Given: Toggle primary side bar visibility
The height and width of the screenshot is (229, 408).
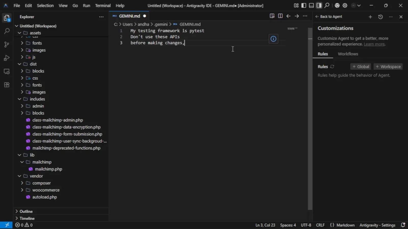Looking at the screenshot, I should coord(304,5).
